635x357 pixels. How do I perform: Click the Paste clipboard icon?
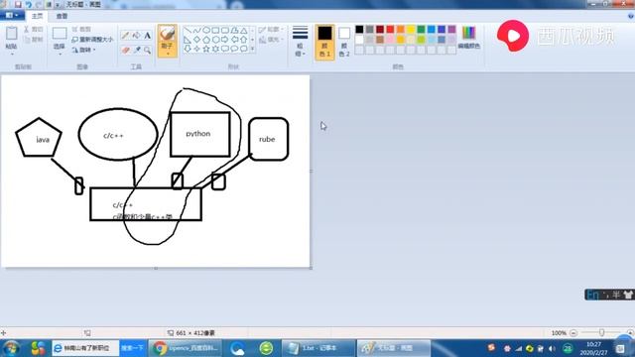(x=11, y=33)
